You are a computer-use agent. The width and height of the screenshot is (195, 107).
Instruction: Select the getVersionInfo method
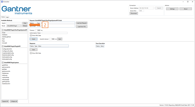pyautogui.click(x=6, y=71)
